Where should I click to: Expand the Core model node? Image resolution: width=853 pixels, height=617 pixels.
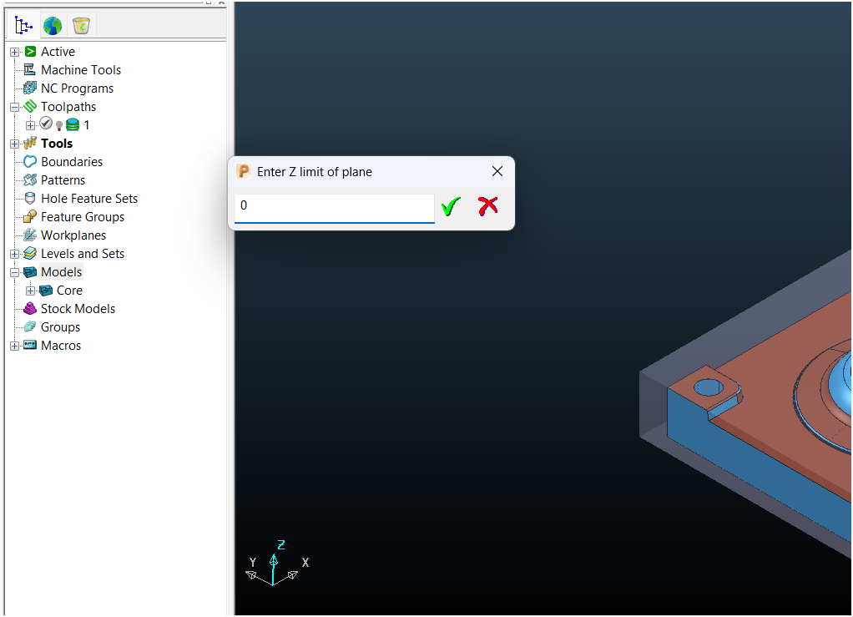point(30,291)
